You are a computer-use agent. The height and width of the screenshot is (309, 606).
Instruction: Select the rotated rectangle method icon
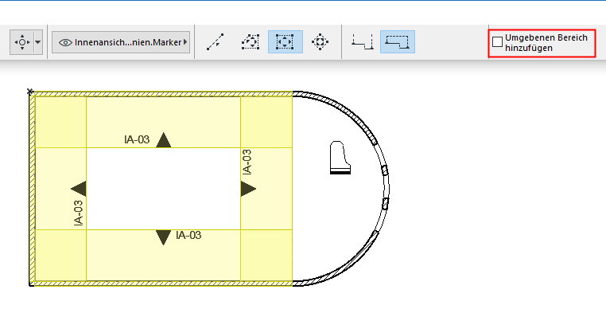click(x=320, y=42)
